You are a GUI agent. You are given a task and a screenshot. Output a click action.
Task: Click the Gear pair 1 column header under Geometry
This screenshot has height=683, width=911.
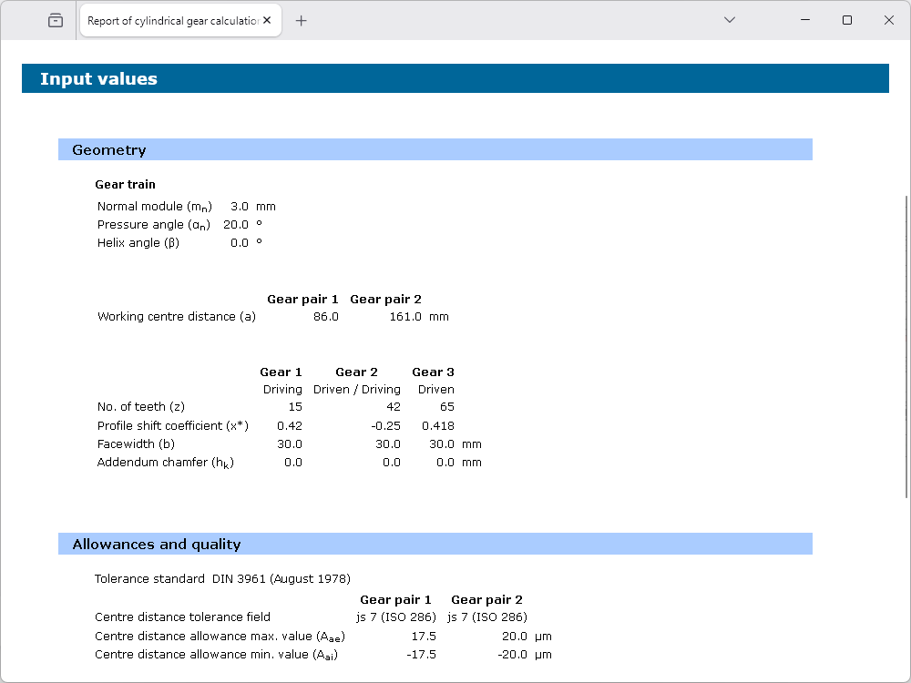coord(302,299)
